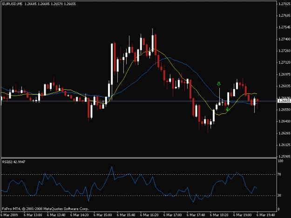This screenshot has height=218, width=291.
Task: Click the time label 6 Mar 13:00
Action: tap(33, 215)
